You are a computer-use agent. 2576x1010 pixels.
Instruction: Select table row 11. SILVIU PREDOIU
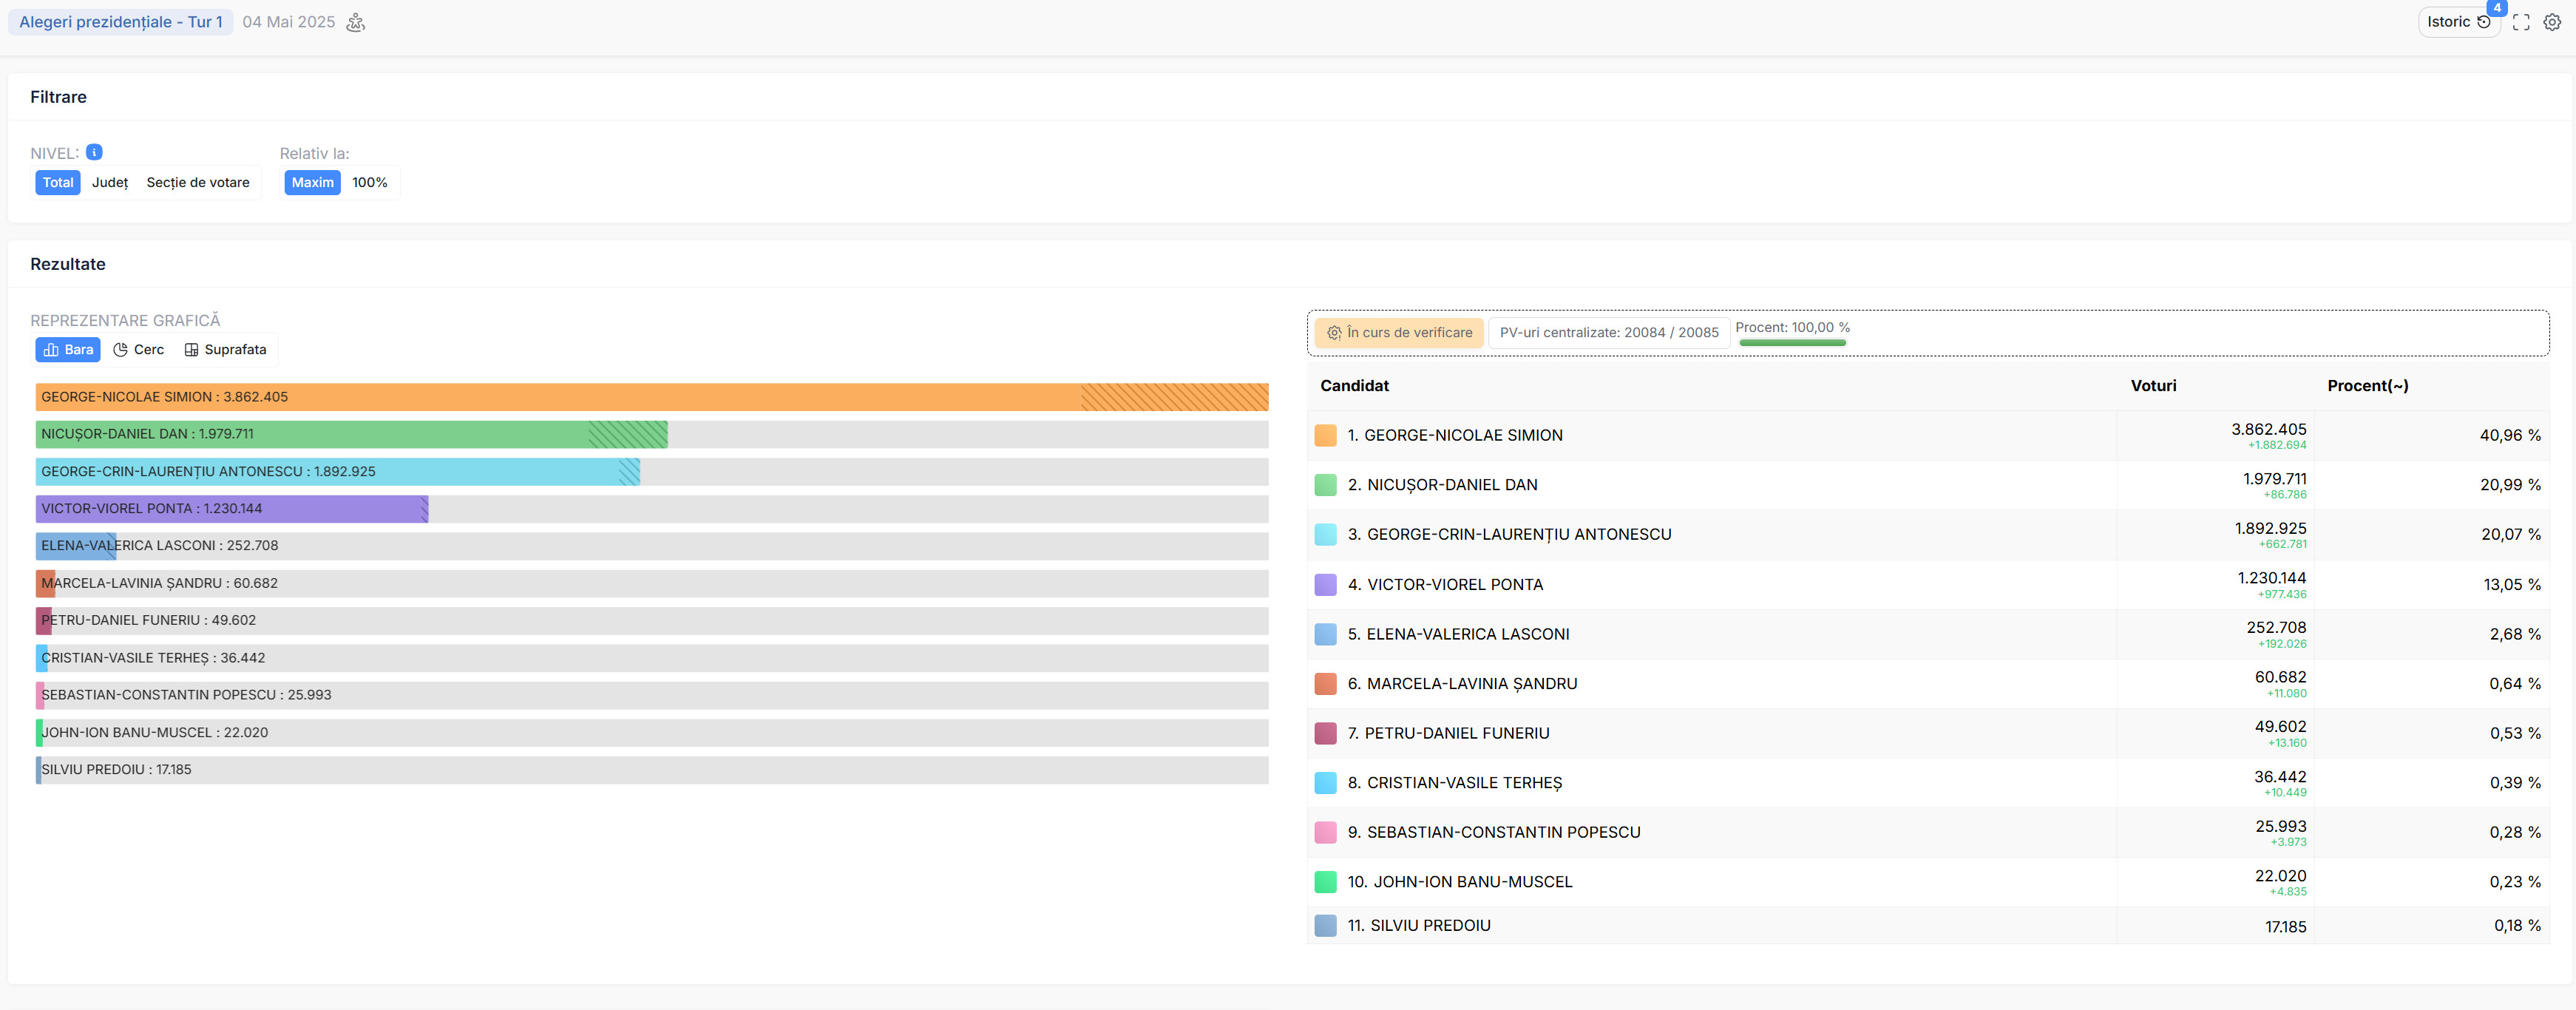(x=1928, y=925)
